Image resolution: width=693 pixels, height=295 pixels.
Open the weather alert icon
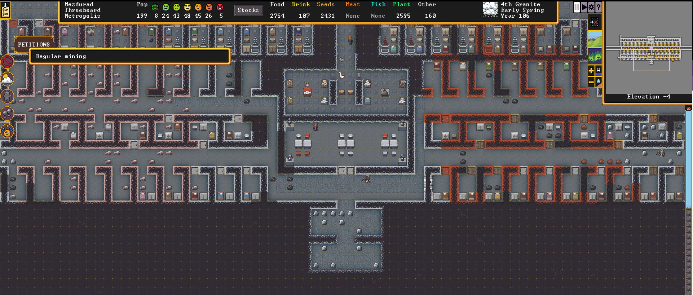7,79
